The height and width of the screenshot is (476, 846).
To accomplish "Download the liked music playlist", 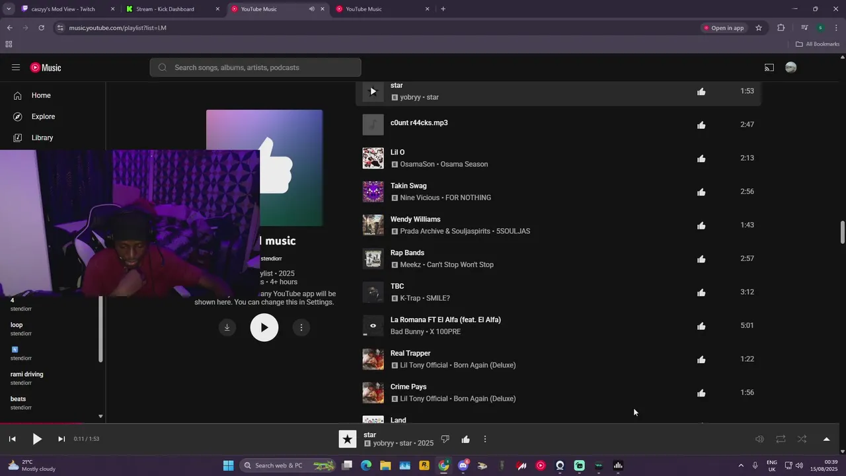I will pos(227,327).
